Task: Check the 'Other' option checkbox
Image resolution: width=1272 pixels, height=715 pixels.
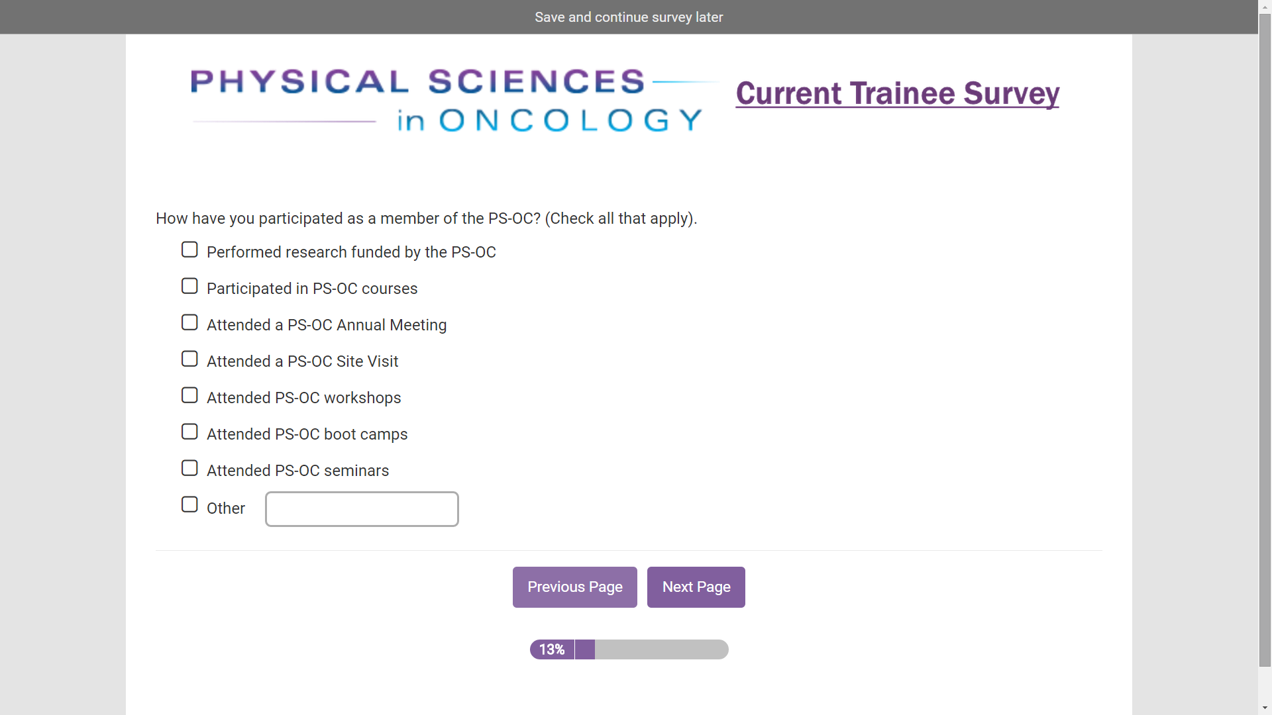Action: click(189, 504)
